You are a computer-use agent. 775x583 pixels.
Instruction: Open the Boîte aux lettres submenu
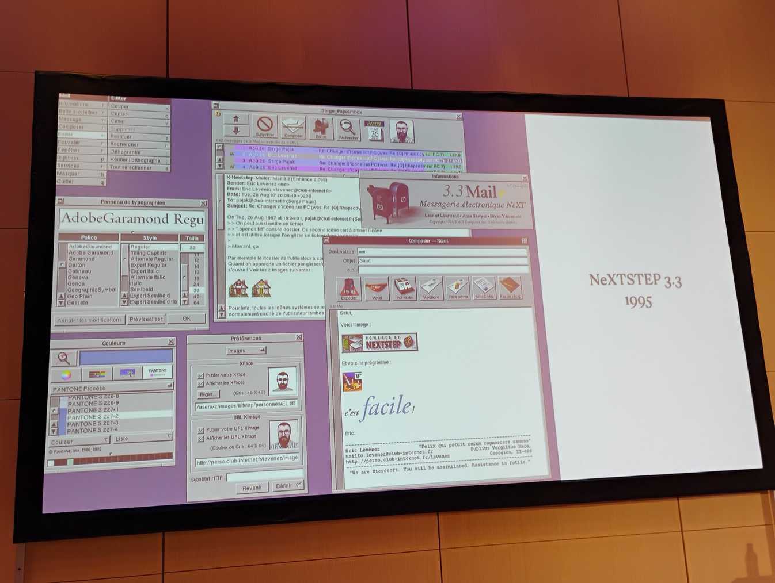(82, 112)
